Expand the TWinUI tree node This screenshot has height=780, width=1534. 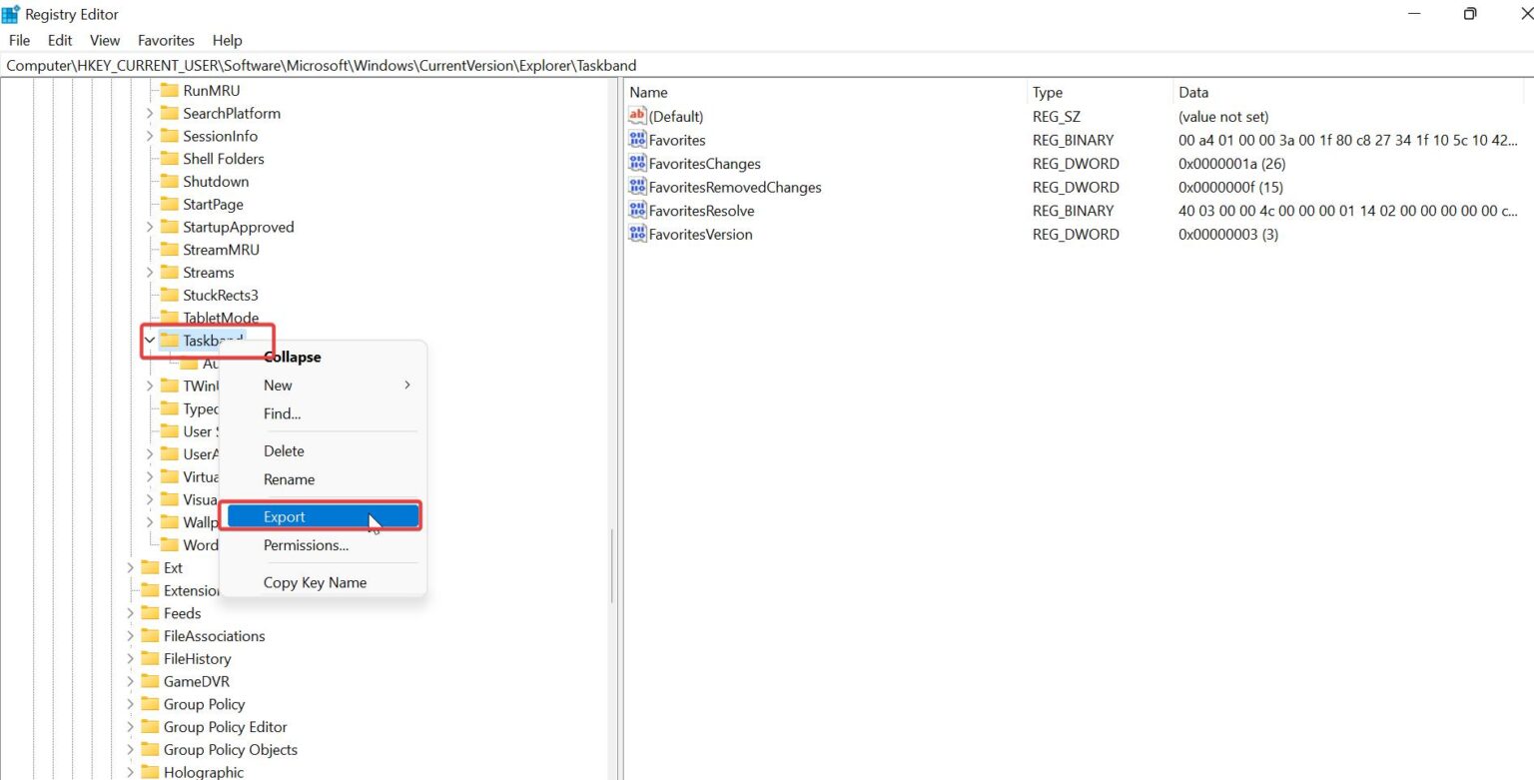[148, 386]
